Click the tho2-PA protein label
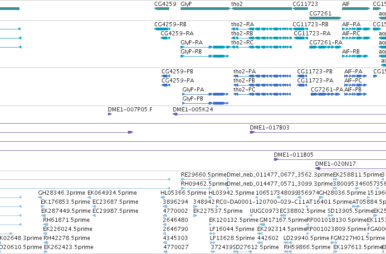 coord(244,72)
